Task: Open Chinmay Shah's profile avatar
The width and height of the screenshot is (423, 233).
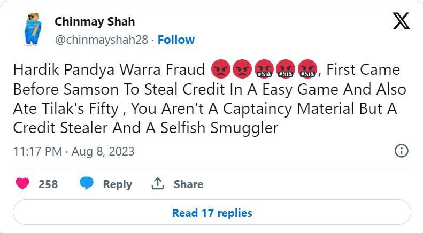Action: click(30, 30)
